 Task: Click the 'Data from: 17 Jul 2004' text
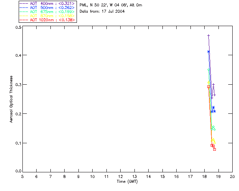coord(102,12)
